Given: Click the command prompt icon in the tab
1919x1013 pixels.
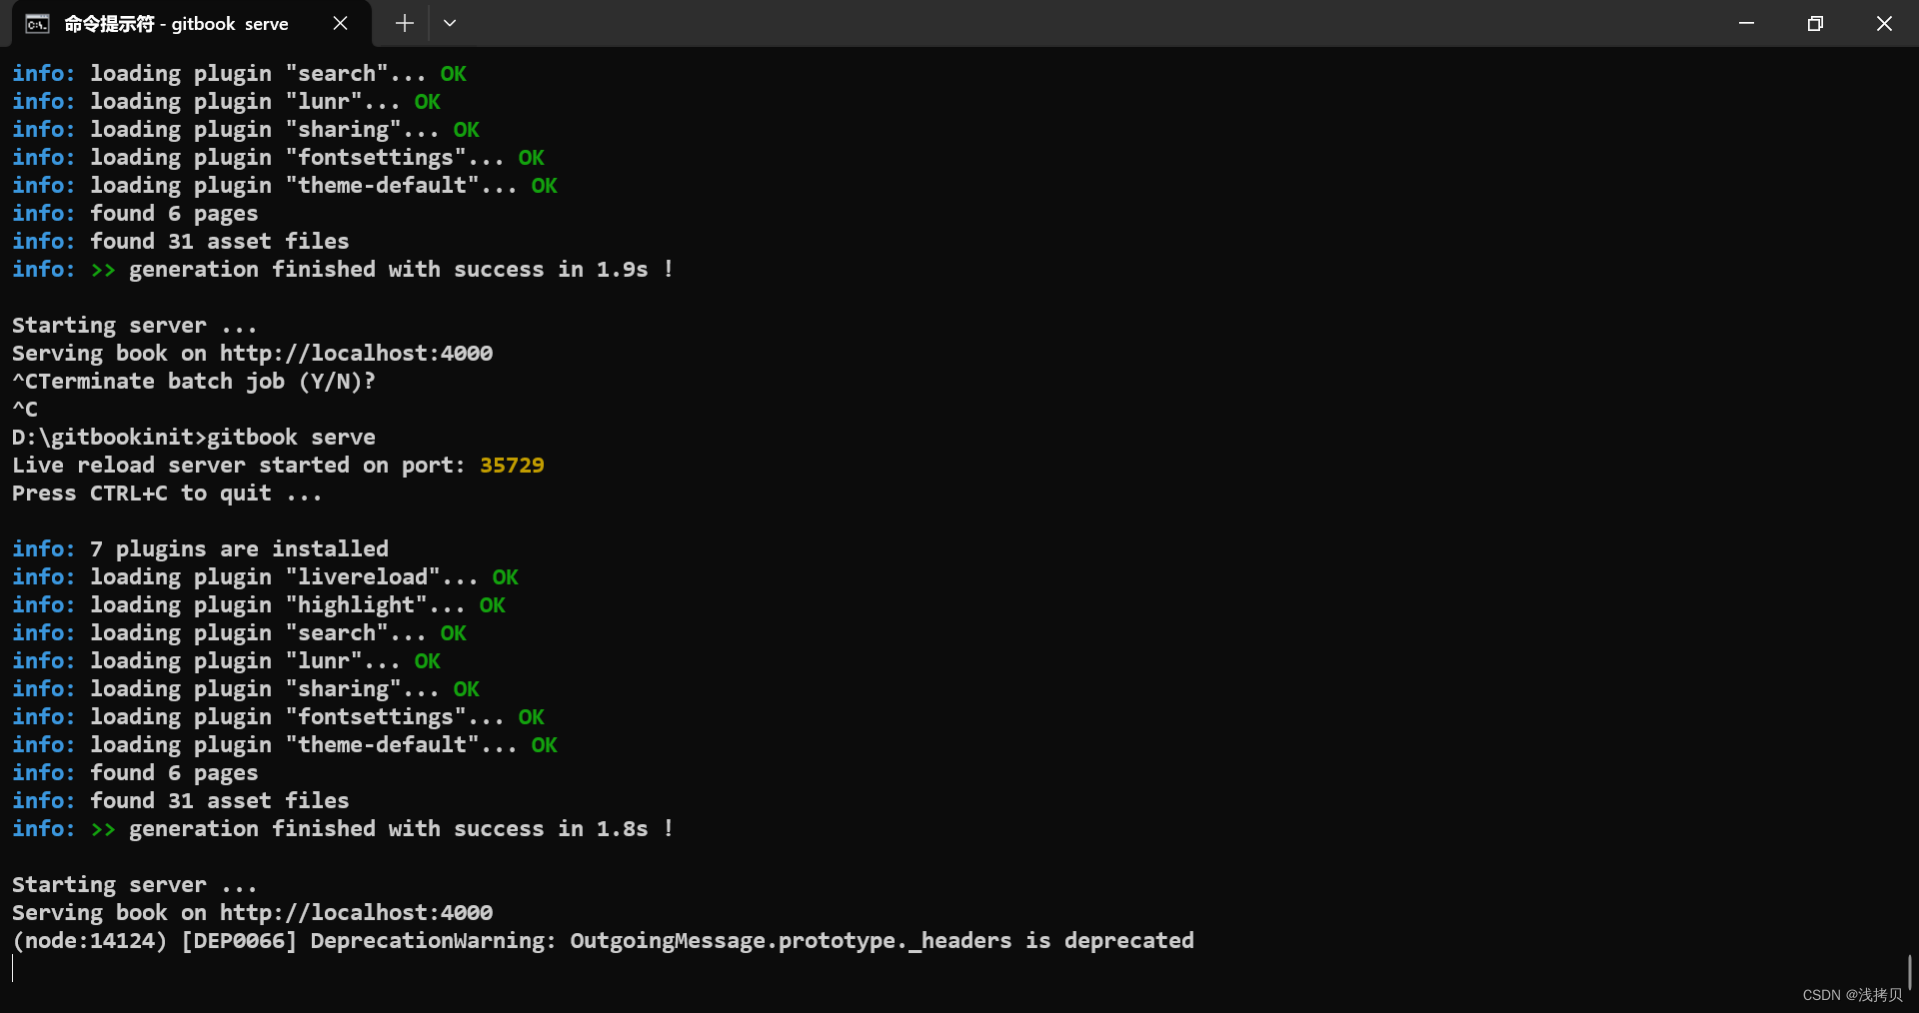Looking at the screenshot, I should click(x=37, y=24).
